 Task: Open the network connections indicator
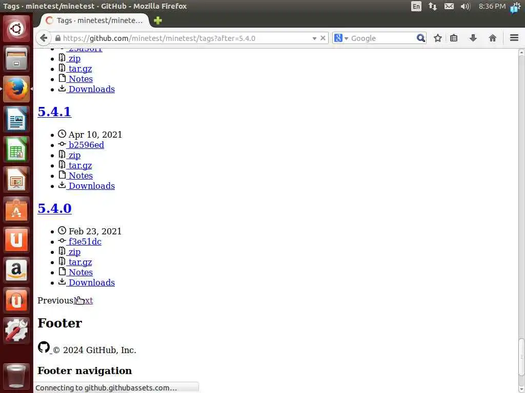click(x=433, y=6)
